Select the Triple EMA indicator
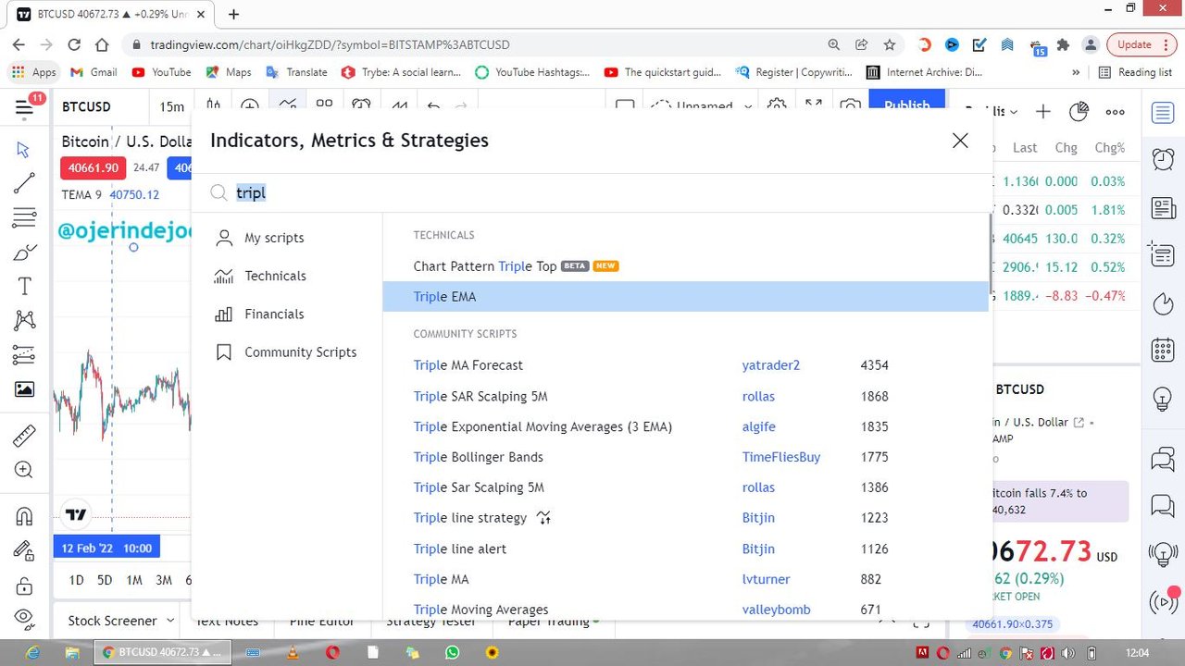This screenshot has width=1185, height=666. (x=685, y=297)
